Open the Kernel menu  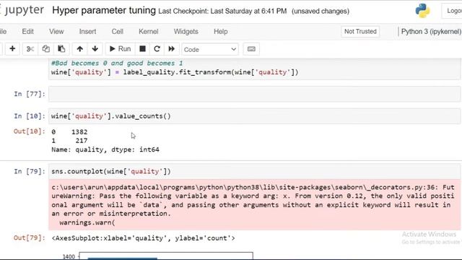pos(149,32)
